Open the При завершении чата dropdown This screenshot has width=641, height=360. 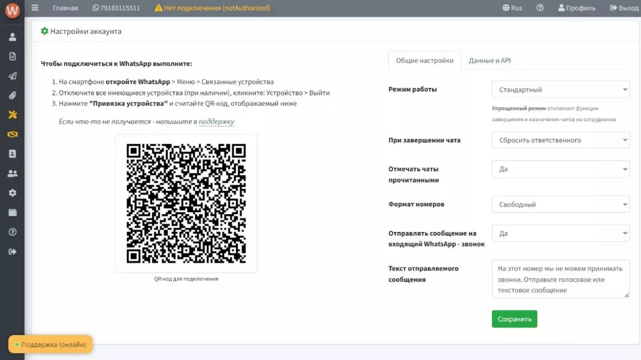pyautogui.click(x=561, y=140)
